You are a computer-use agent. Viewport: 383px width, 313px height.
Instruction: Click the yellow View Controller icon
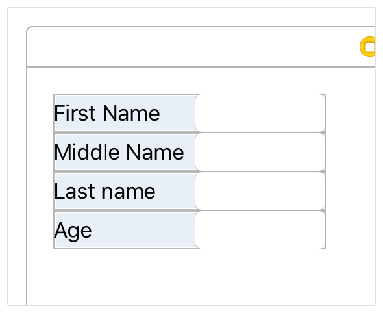coord(368,47)
